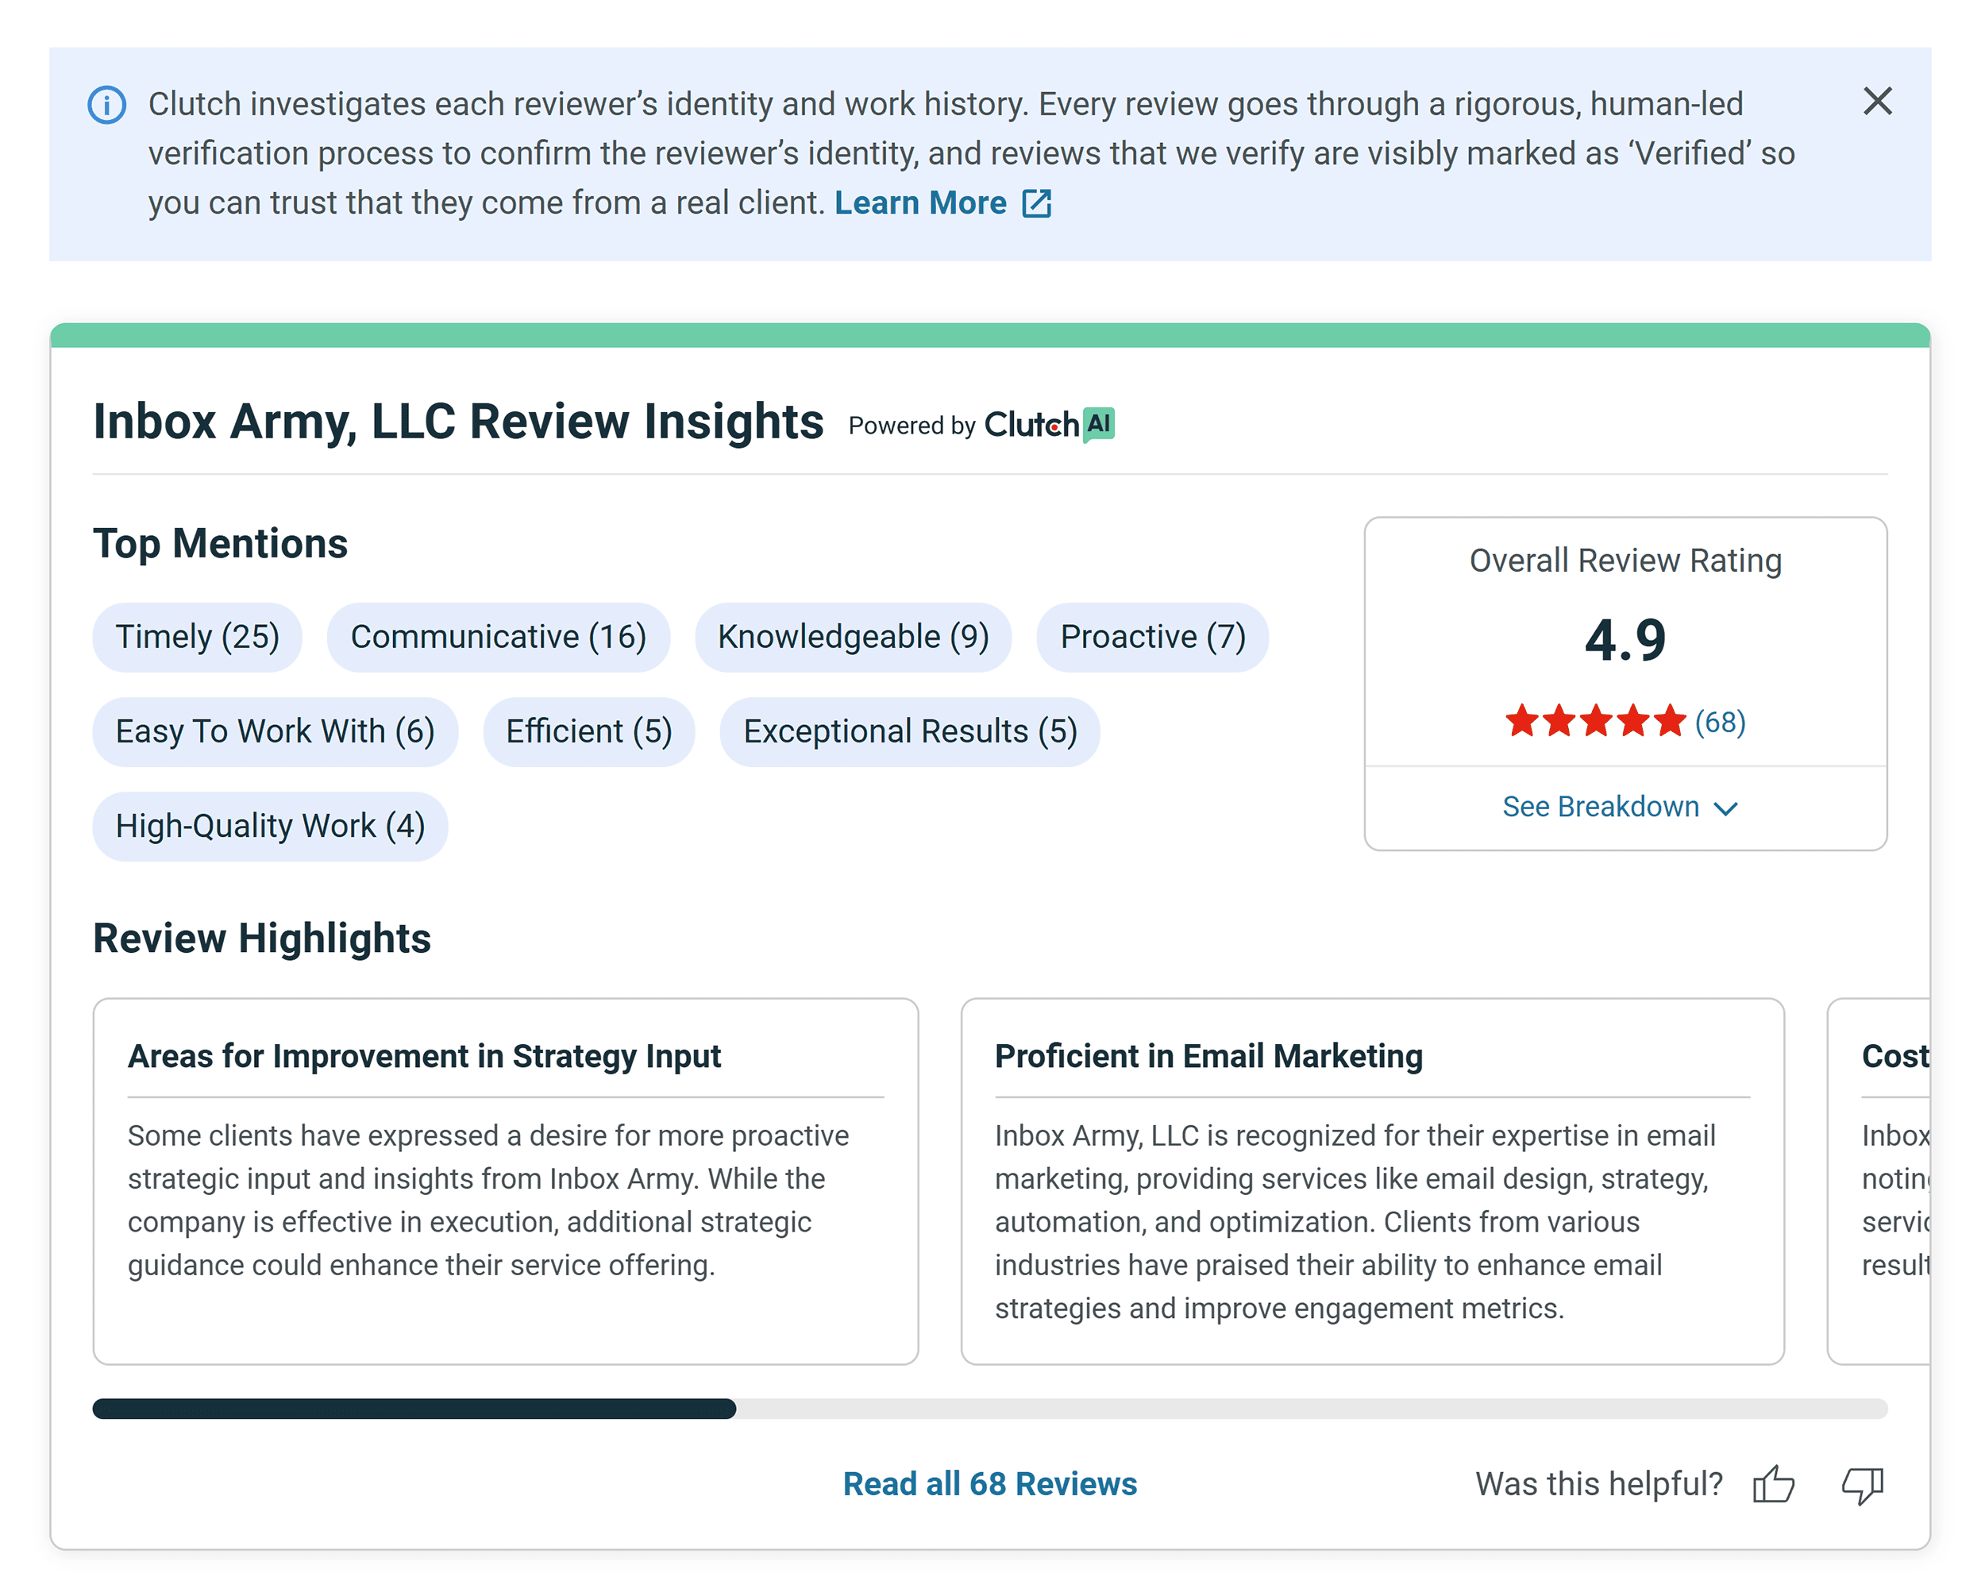Dismiss the reviewer verification notice

click(x=1877, y=102)
